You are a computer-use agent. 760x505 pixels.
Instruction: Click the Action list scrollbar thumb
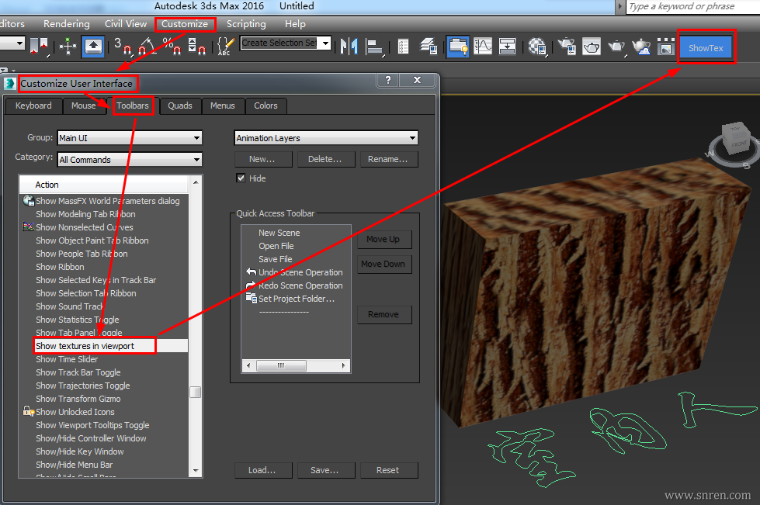(x=196, y=392)
